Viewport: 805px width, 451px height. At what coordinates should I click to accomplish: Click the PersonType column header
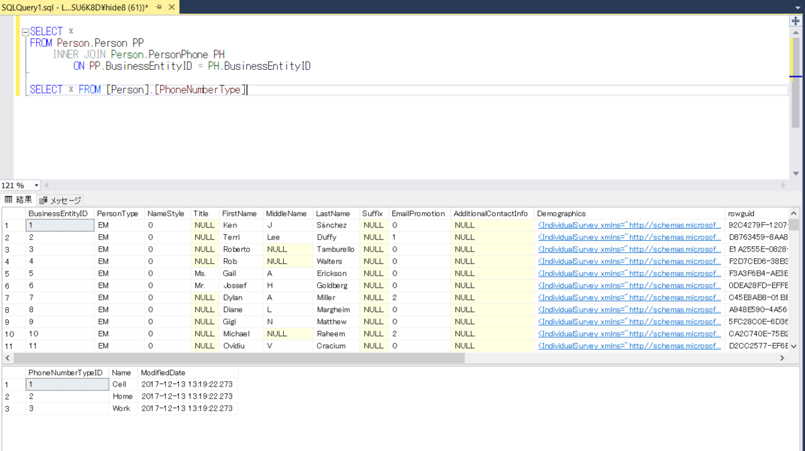click(119, 213)
